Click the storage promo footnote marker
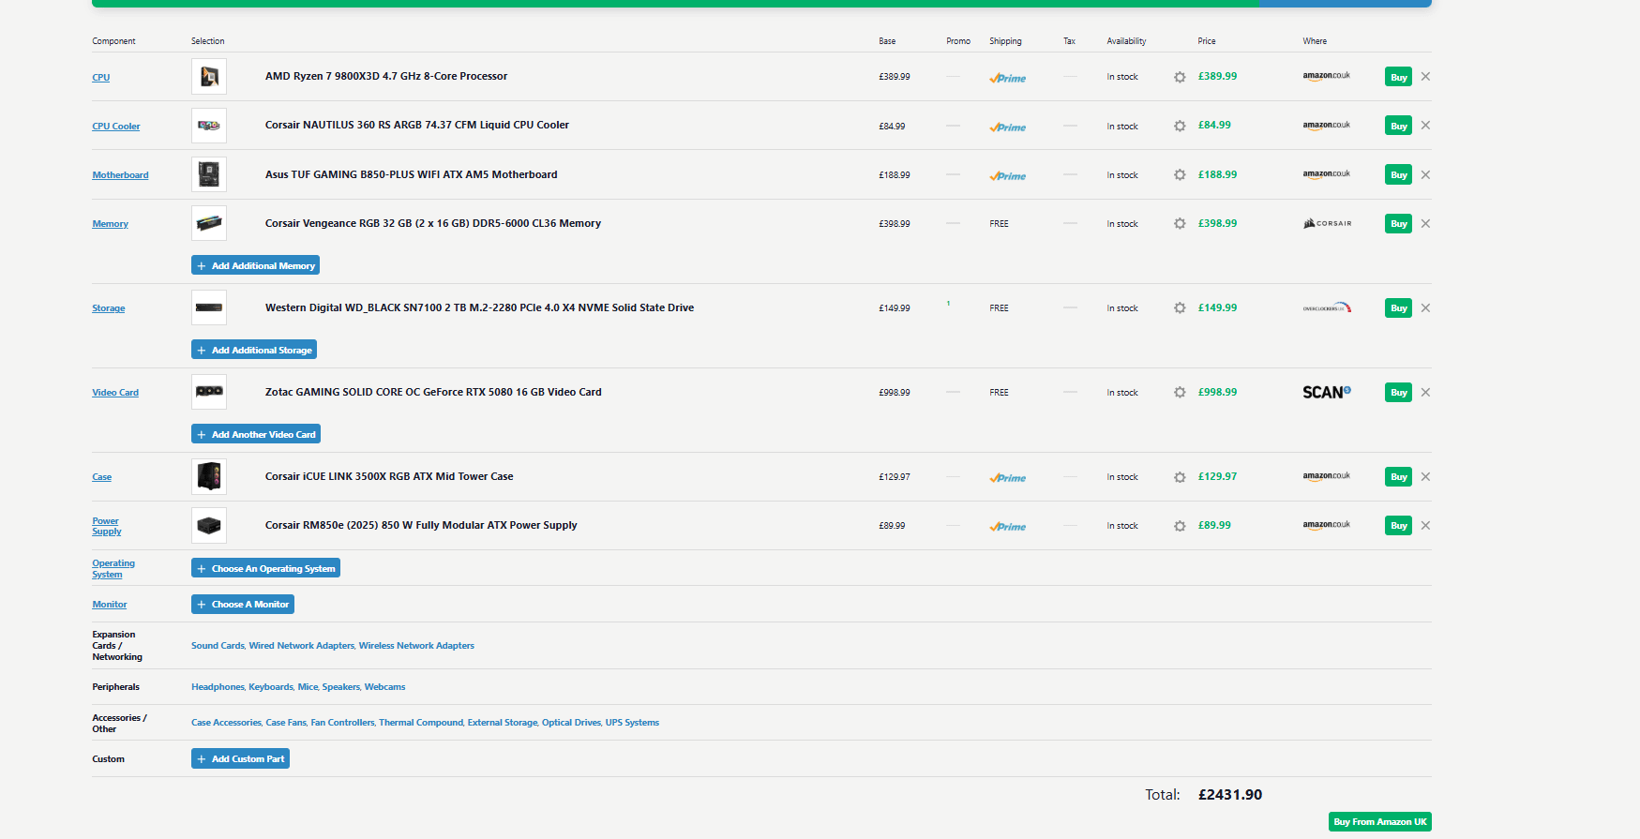 (x=948, y=304)
